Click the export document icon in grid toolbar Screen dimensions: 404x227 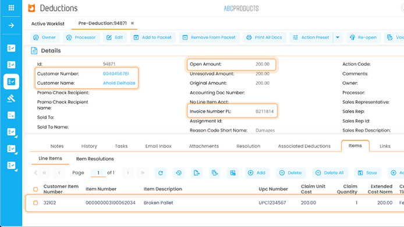coord(197,173)
